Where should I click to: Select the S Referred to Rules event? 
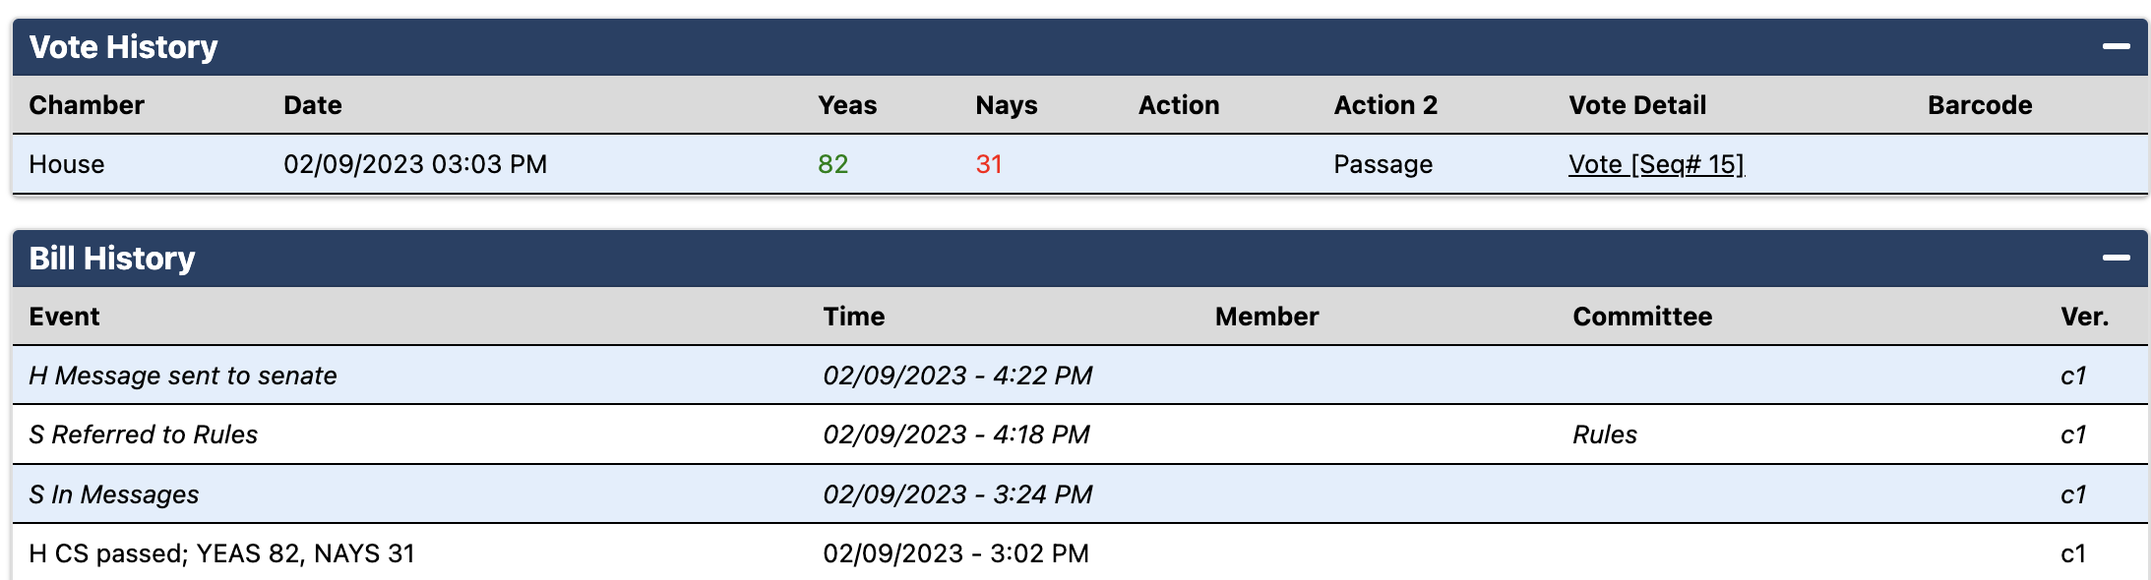point(144,435)
